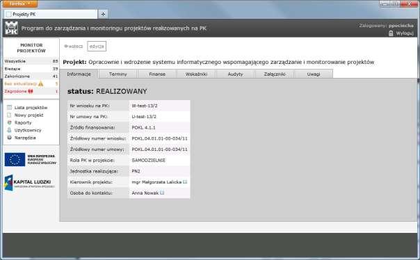Screen dimensions: 420x260
Task: Click the Raporty icon in sidebar
Action: (x=9, y=122)
